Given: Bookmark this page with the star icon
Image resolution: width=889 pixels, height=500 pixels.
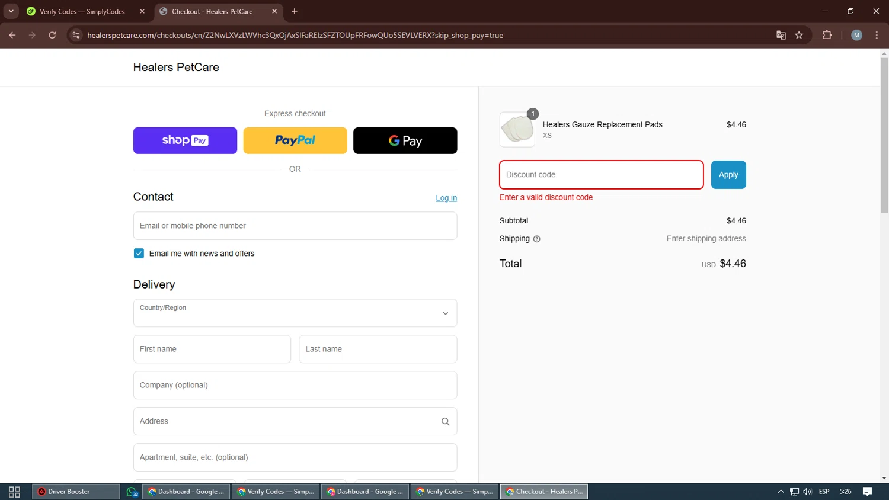Looking at the screenshot, I should click(799, 35).
